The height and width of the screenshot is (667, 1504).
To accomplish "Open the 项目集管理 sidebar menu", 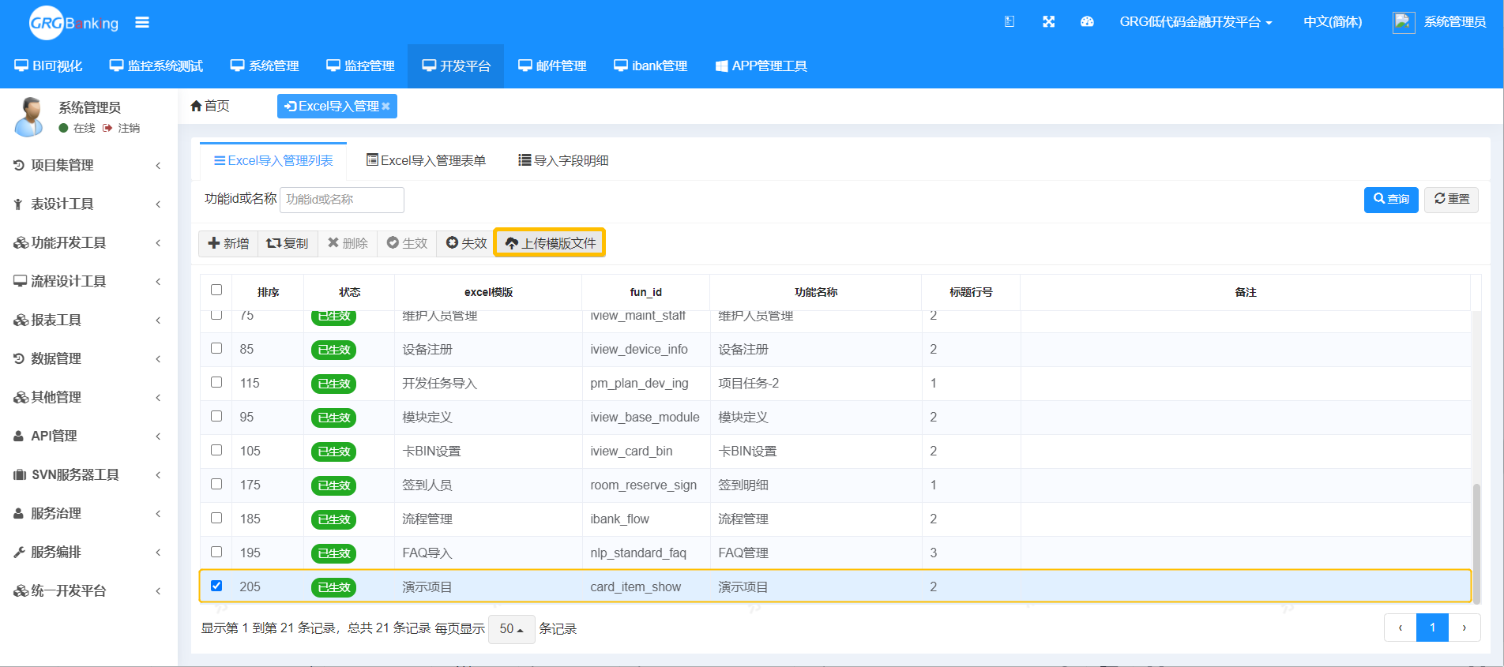I will (88, 165).
